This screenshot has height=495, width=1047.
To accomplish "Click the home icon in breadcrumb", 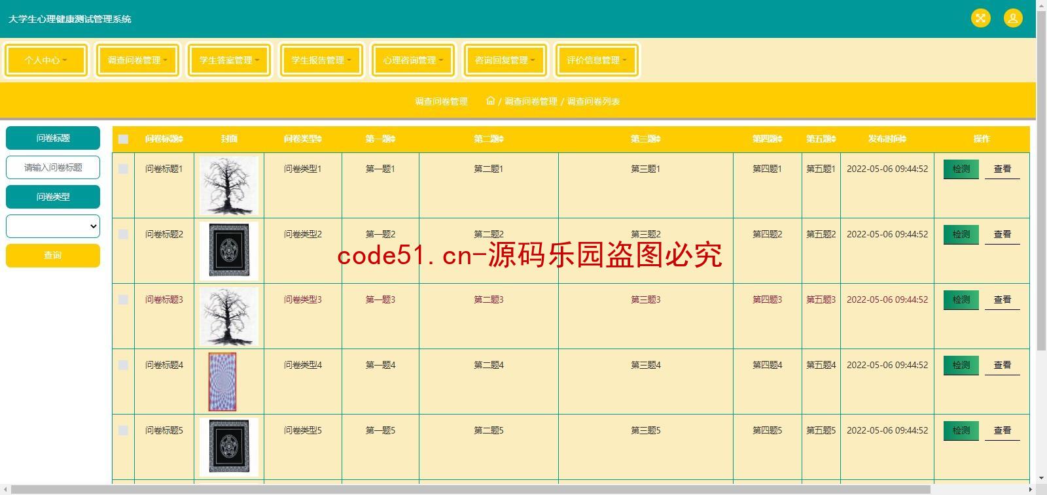I will pyautogui.click(x=491, y=101).
